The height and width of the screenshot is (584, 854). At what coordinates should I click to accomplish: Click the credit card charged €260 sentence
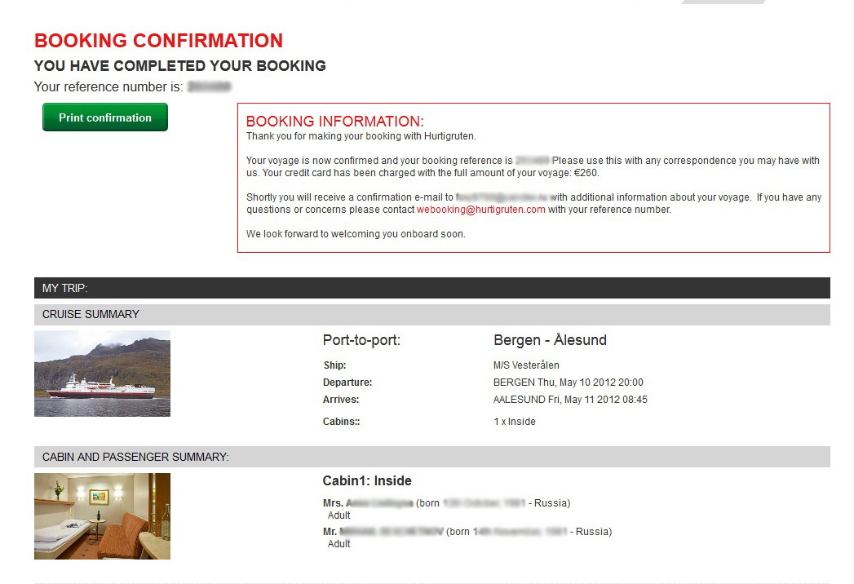tap(431, 173)
